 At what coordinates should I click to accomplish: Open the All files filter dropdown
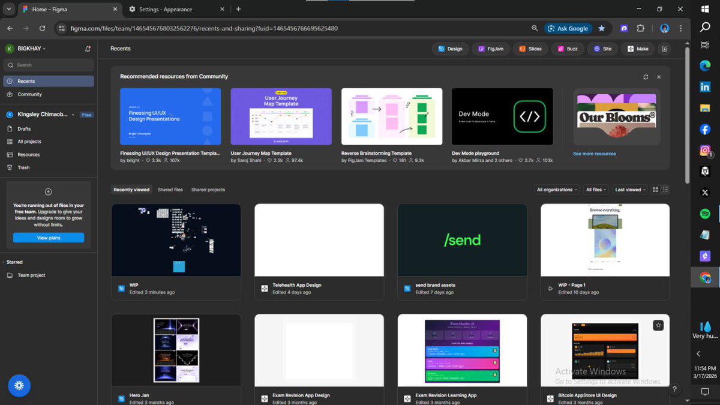click(x=596, y=190)
